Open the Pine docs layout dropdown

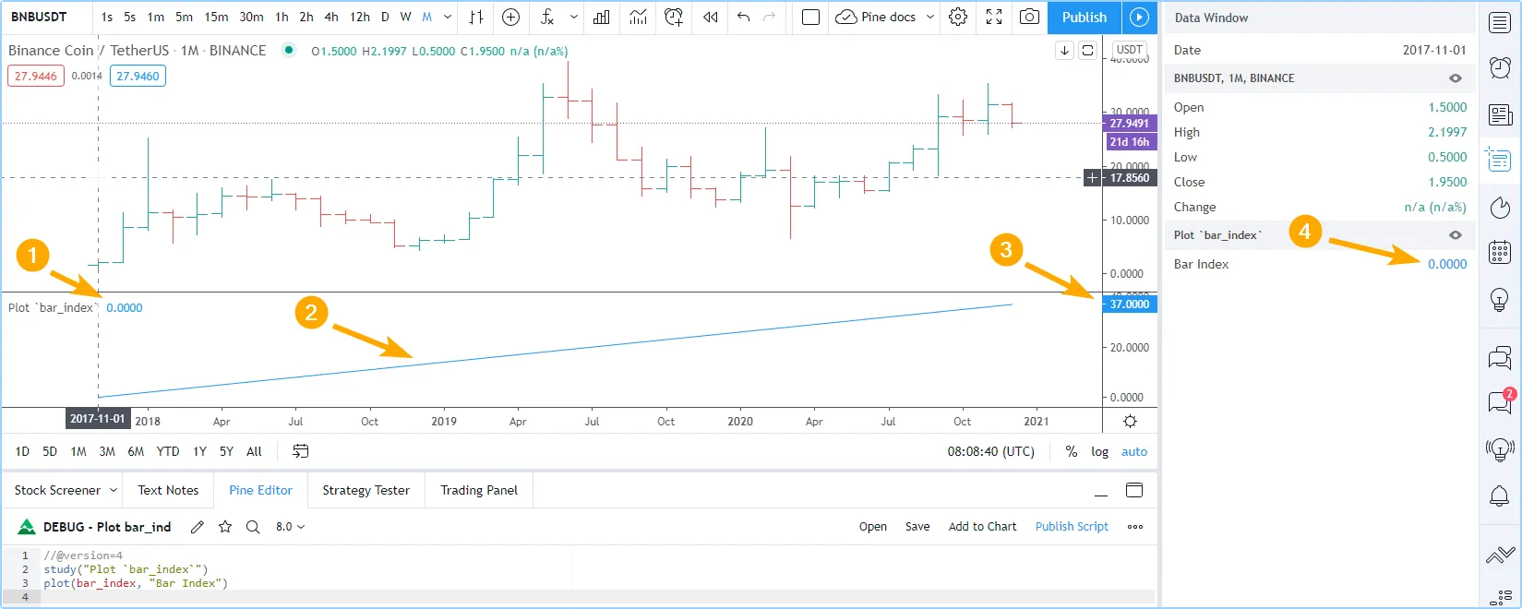tap(929, 17)
